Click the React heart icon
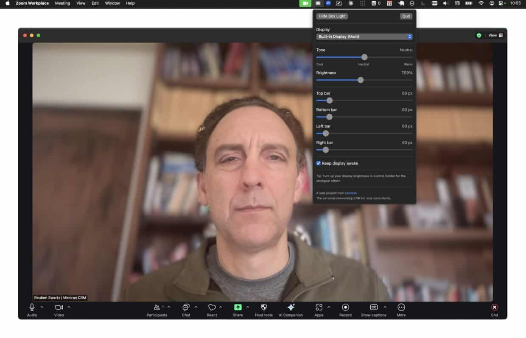This screenshot has width=526, height=338. pyautogui.click(x=212, y=307)
